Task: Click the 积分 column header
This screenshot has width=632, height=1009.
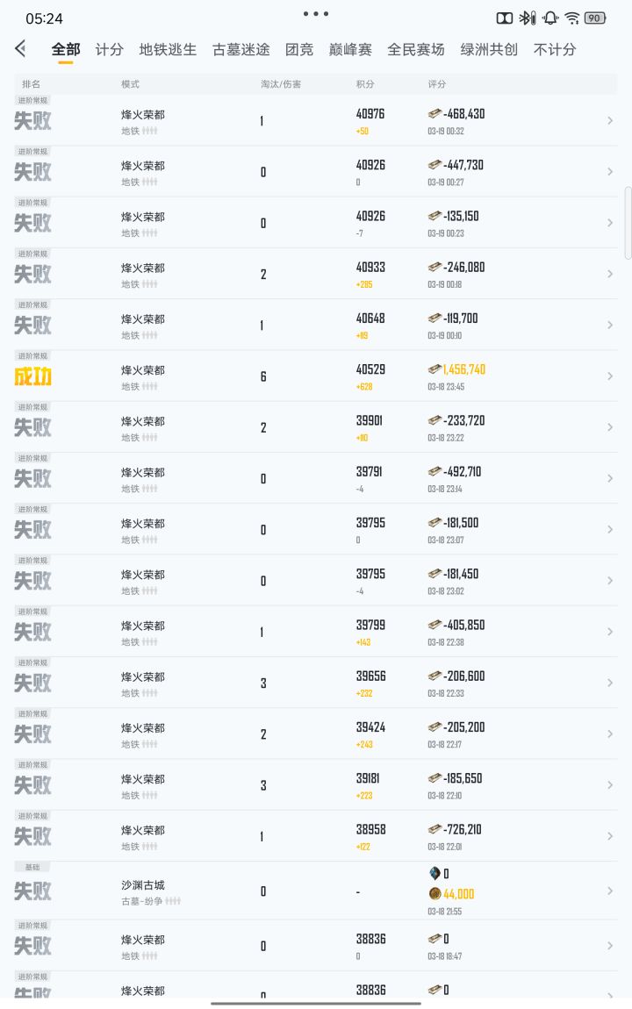Action: coord(365,84)
